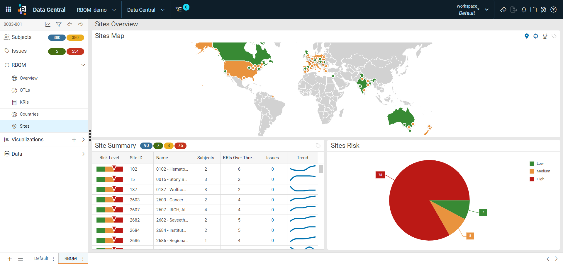The image size is (563, 264).
Task: Sort by the Subjects column header
Action: coord(206,158)
